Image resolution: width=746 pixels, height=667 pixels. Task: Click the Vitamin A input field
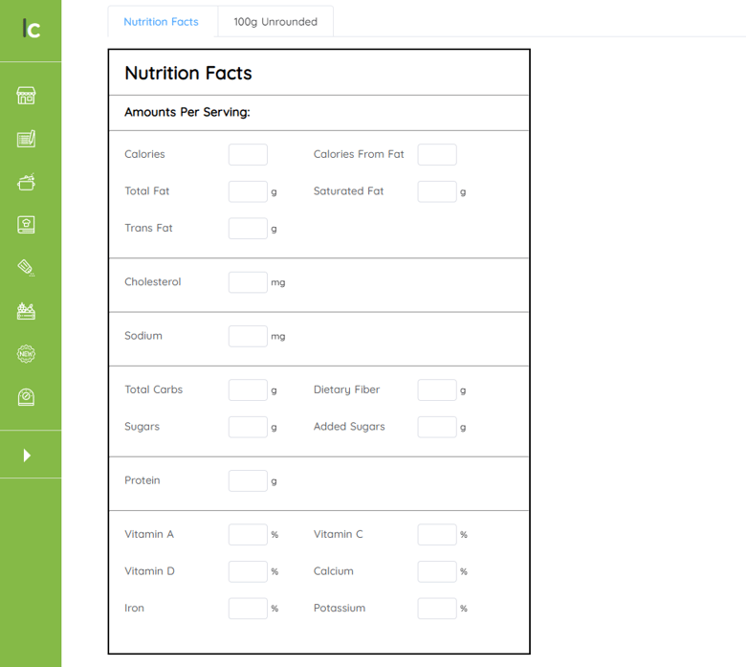pyautogui.click(x=248, y=535)
